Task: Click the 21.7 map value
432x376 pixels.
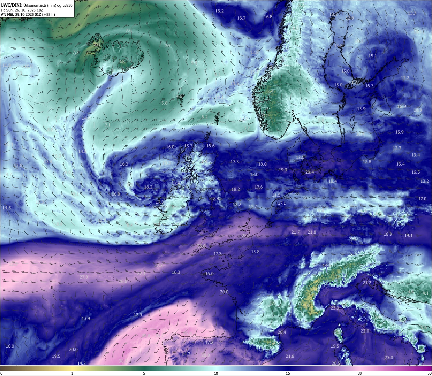Action: click(295, 232)
